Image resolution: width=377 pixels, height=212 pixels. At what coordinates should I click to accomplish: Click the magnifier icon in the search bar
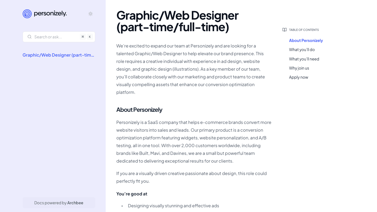tap(30, 36)
